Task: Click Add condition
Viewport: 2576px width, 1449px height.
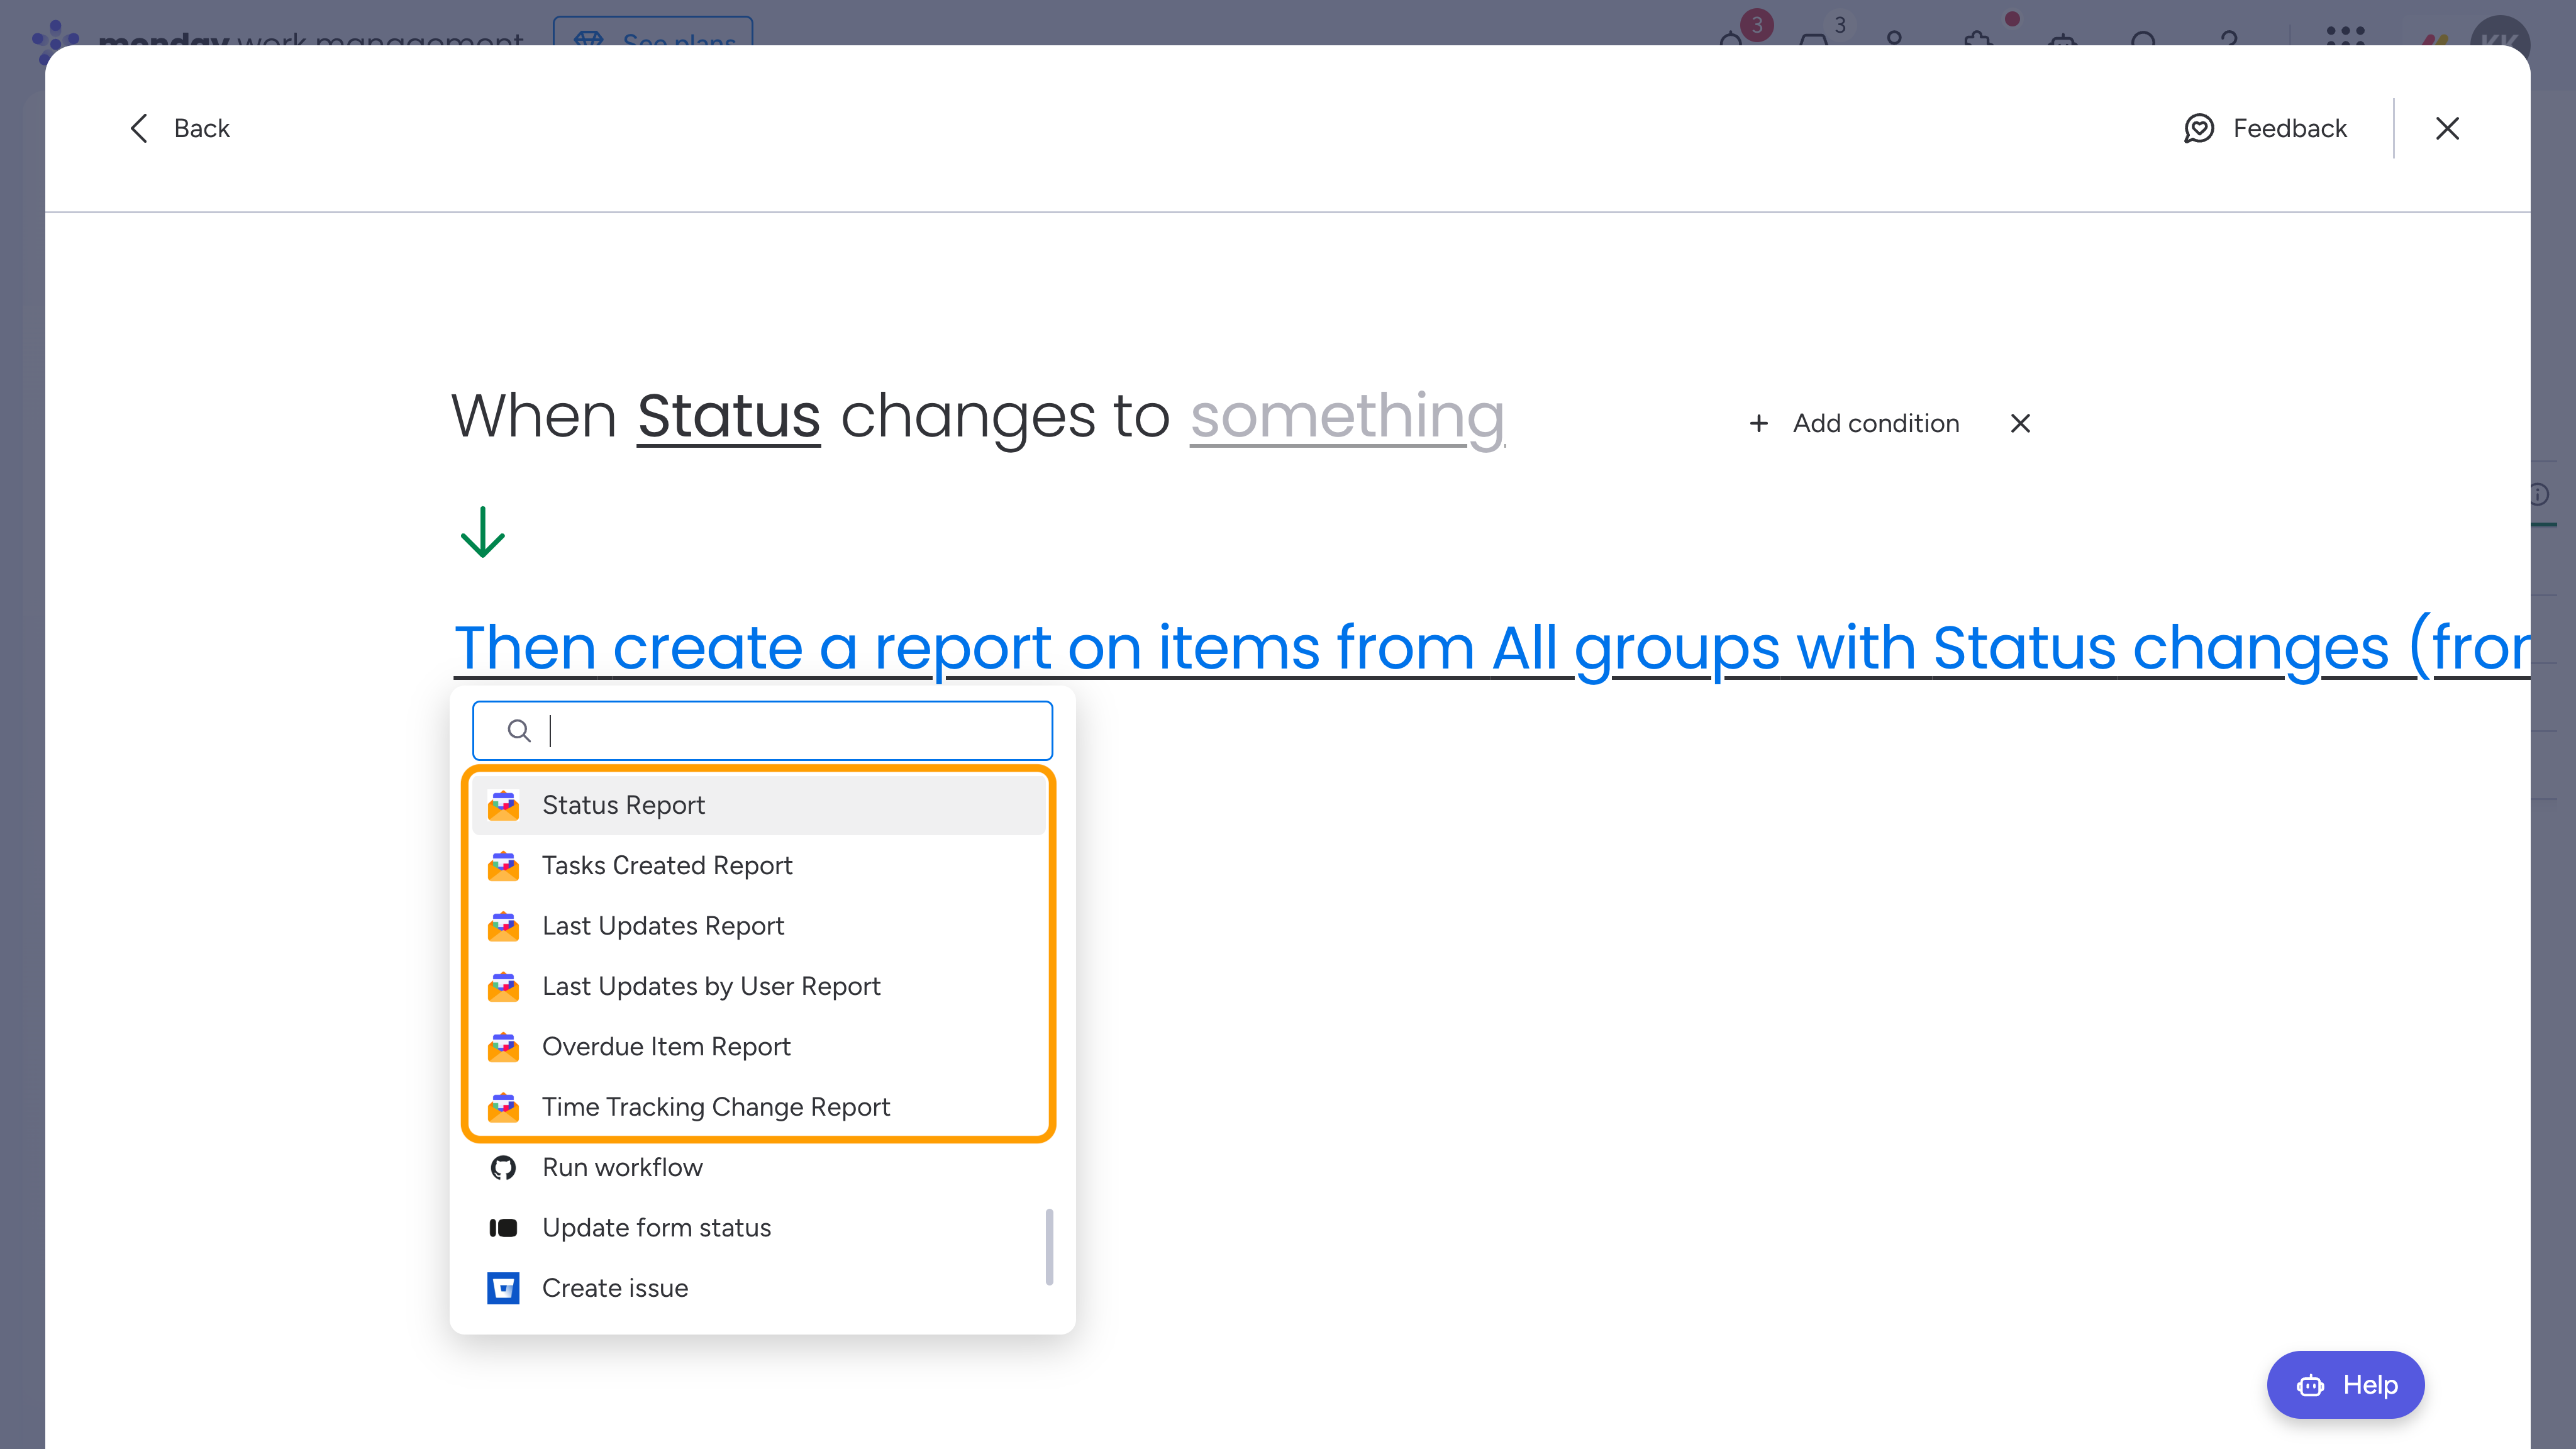Action: click(x=1855, y=423)
